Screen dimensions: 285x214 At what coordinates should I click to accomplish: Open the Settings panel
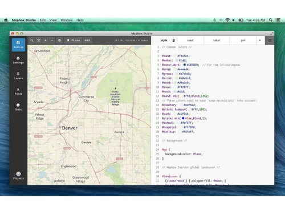click(18, 60)
